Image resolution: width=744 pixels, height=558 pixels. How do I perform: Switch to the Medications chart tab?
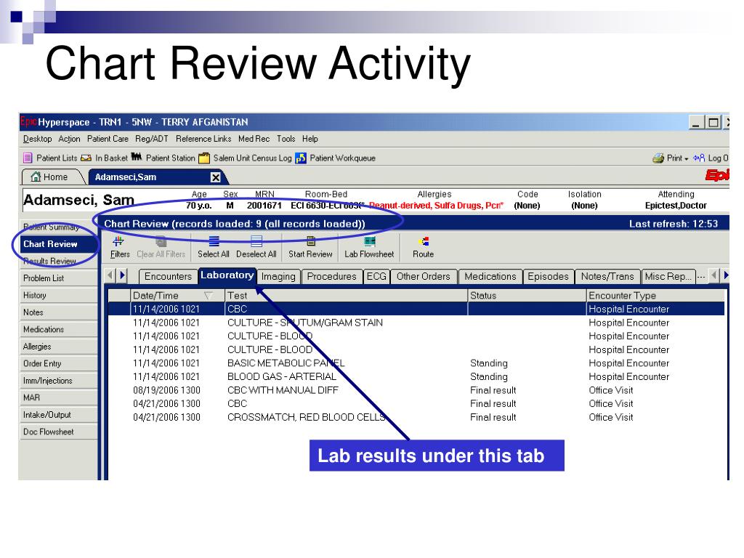tap(490, 277)
